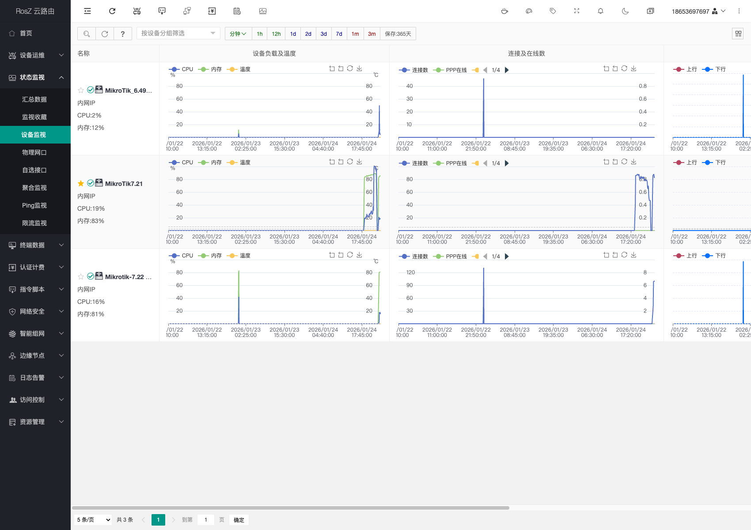The height and width of the screenshot is (530, 751).
Task: Click the search icon in the filter bar
Action: coord(87,34)
